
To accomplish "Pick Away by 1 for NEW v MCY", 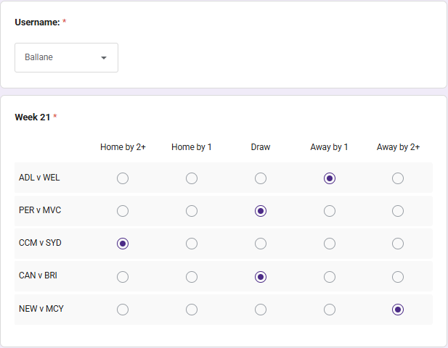I will point(330,310).
